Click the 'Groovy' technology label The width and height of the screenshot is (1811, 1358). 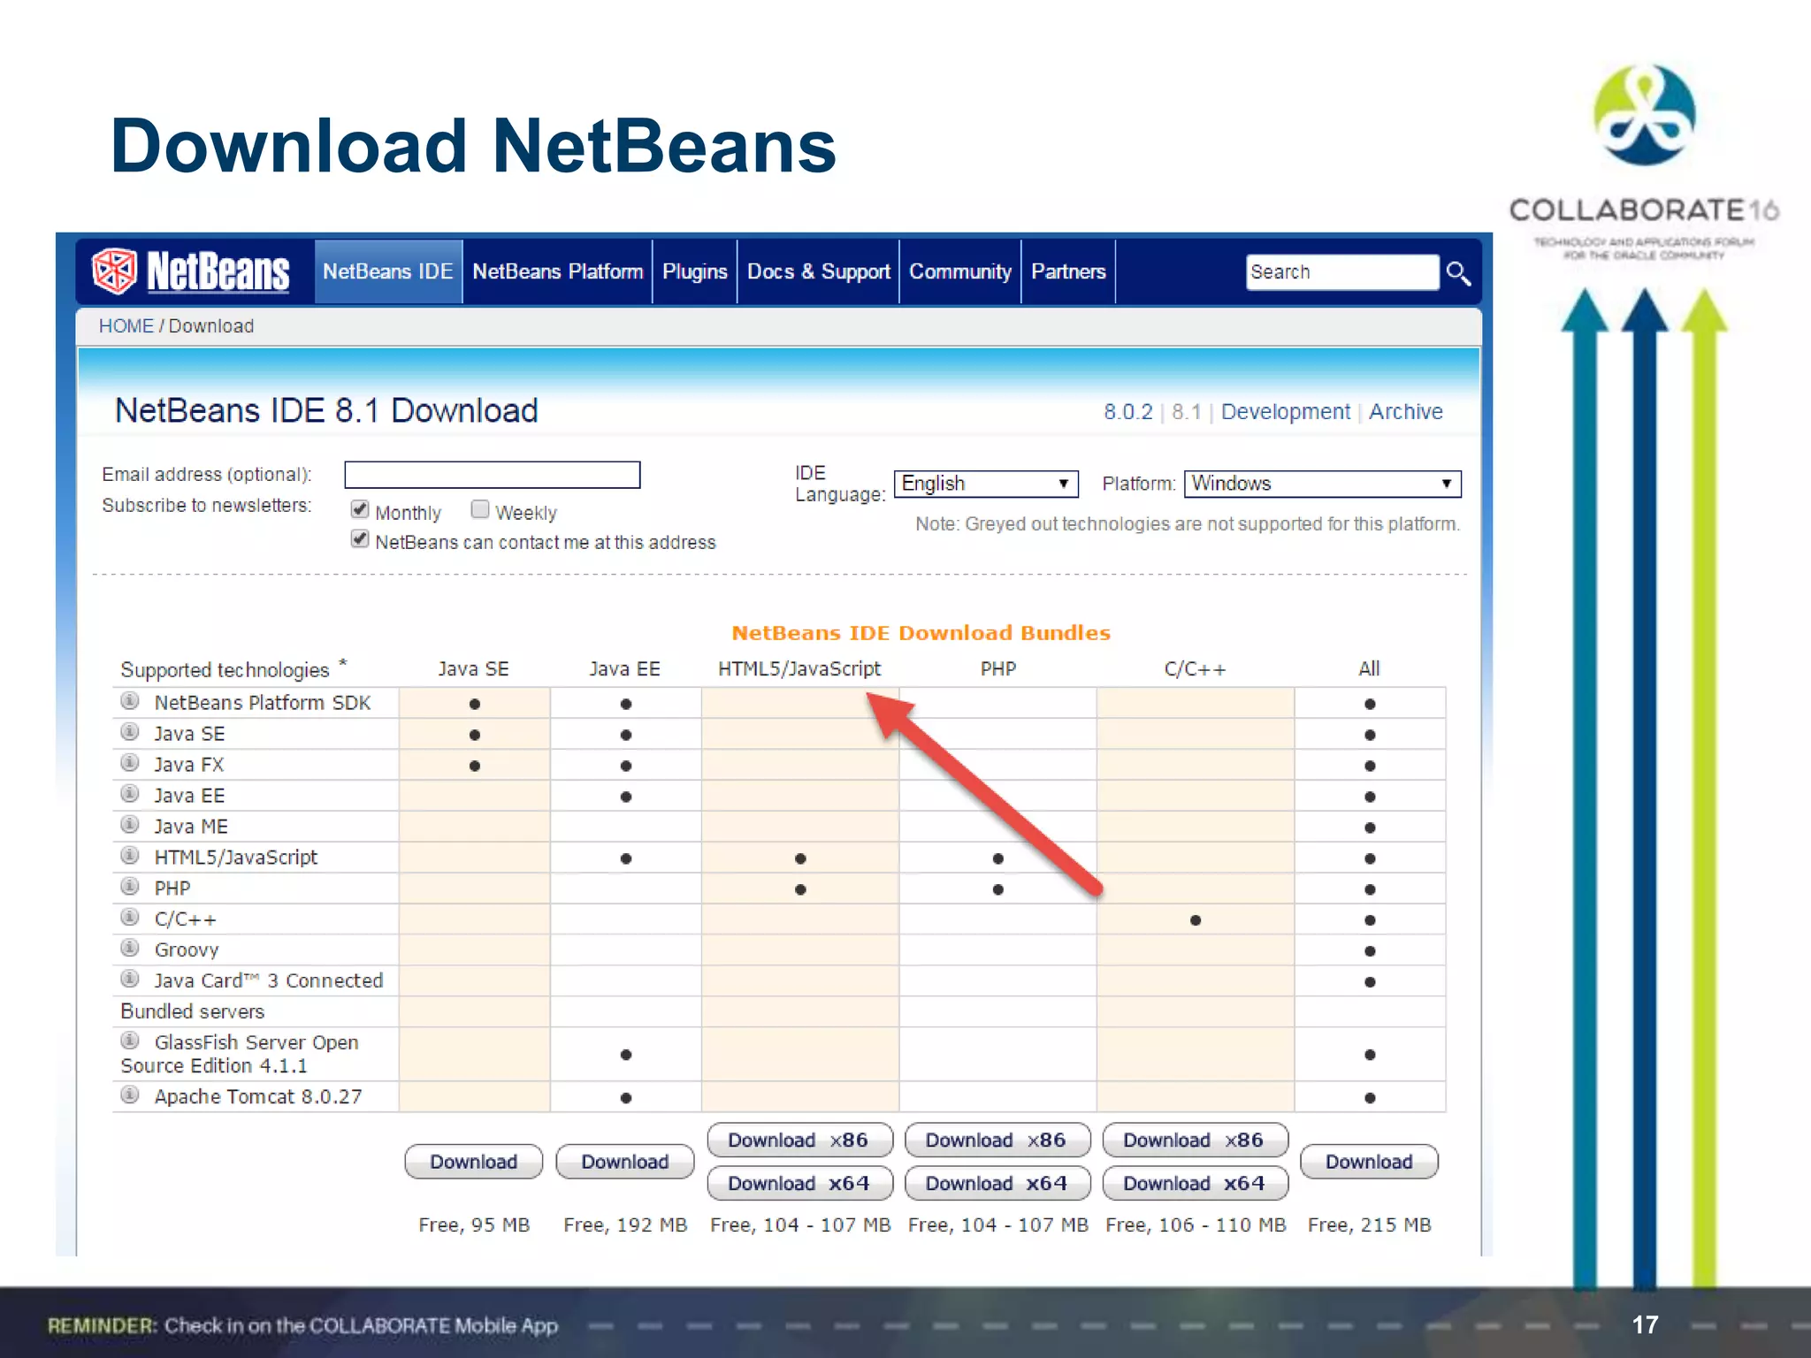(187, 950)
